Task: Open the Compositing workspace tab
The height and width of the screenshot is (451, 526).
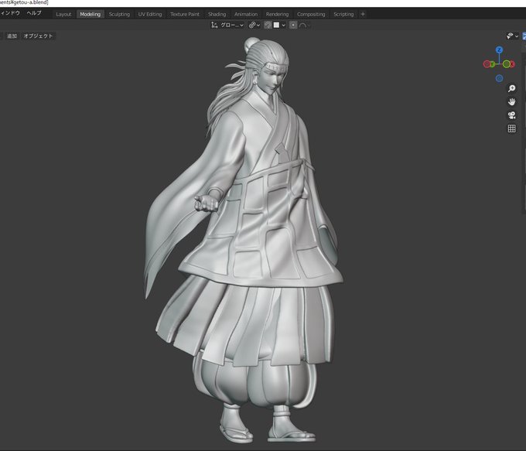Action: tap(311, 14)
